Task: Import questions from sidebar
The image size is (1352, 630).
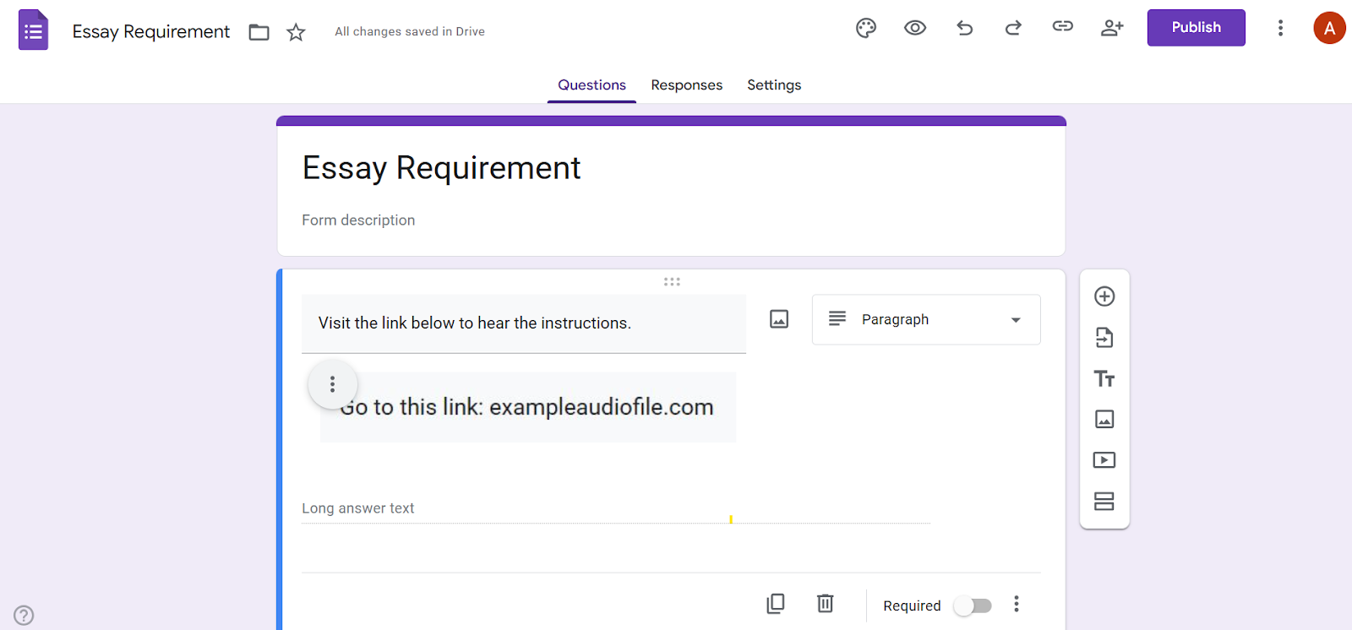Action: (1104, 338)
